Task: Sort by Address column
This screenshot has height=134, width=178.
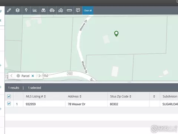Action: [x=80, y=96]
